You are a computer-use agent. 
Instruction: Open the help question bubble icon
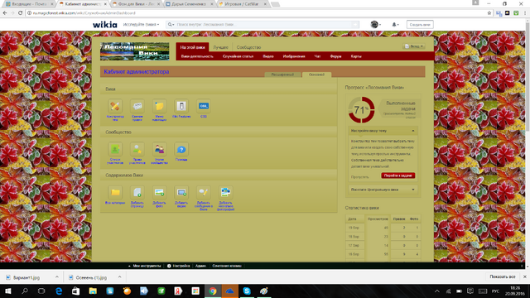click(181, 149)
